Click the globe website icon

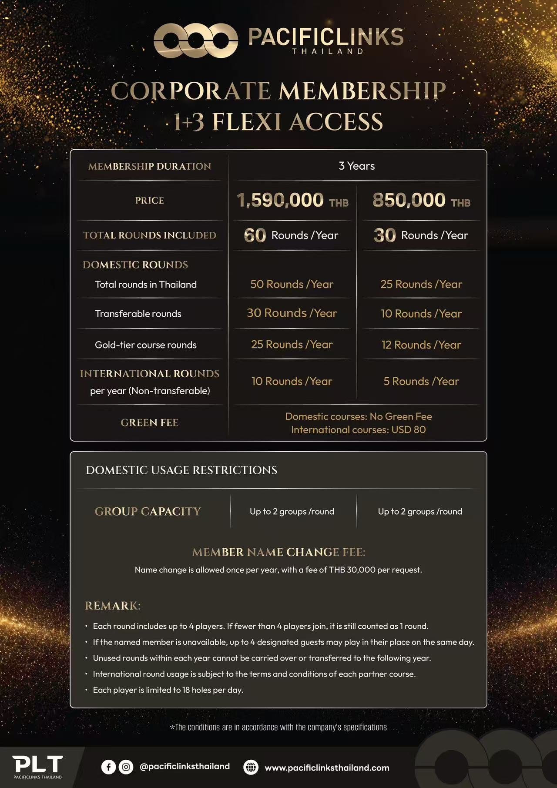(x=251, y=767)
